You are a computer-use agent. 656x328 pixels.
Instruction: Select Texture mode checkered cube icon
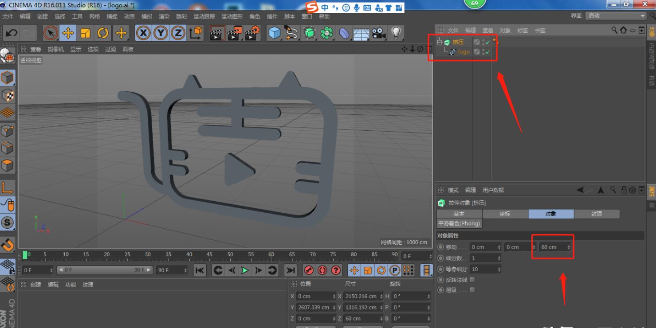click(7, 95)
